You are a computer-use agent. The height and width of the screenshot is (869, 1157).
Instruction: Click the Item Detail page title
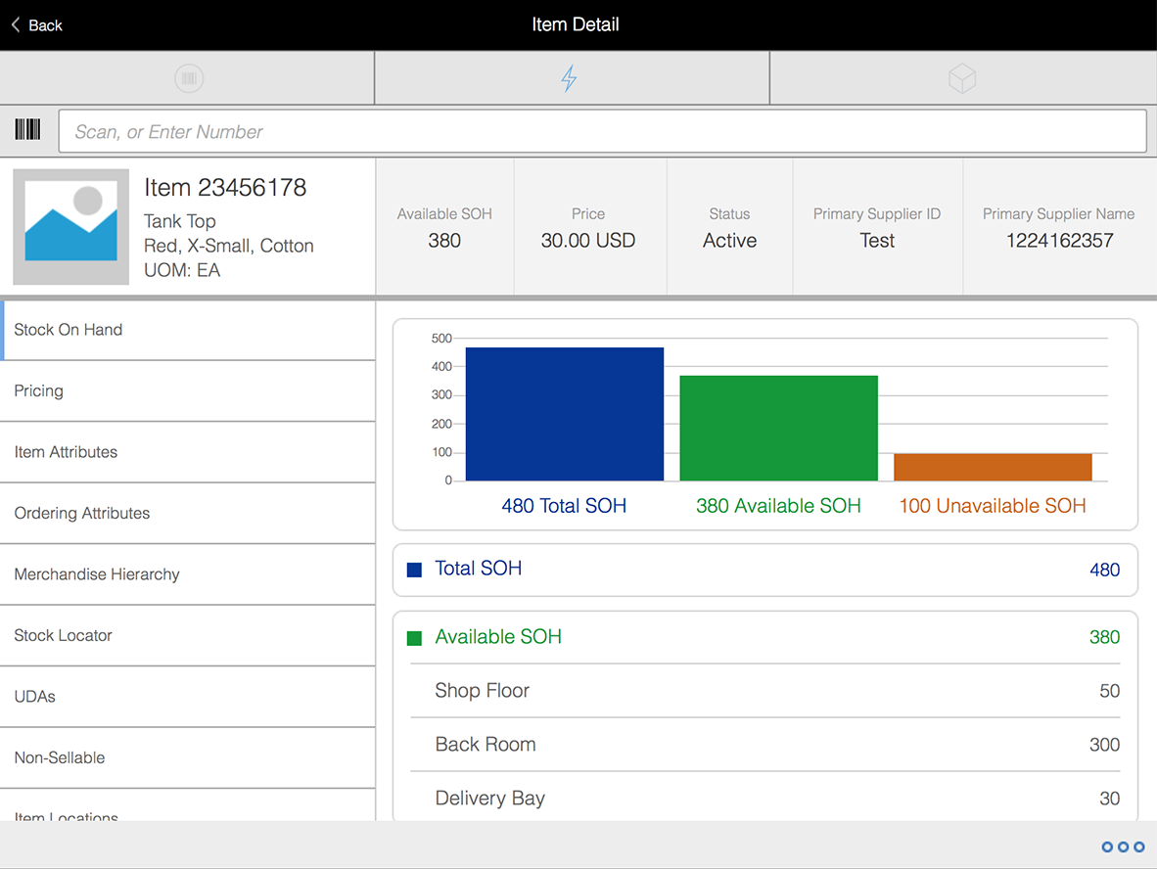pyautogui.click(x=576, y=24)
